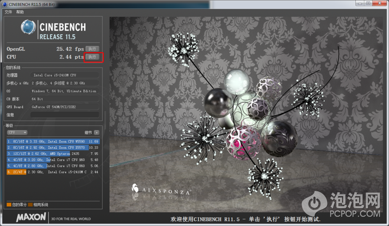389x226 pixels.
Task: Click the 您的系统 section label
Action: tap(13, 68)
